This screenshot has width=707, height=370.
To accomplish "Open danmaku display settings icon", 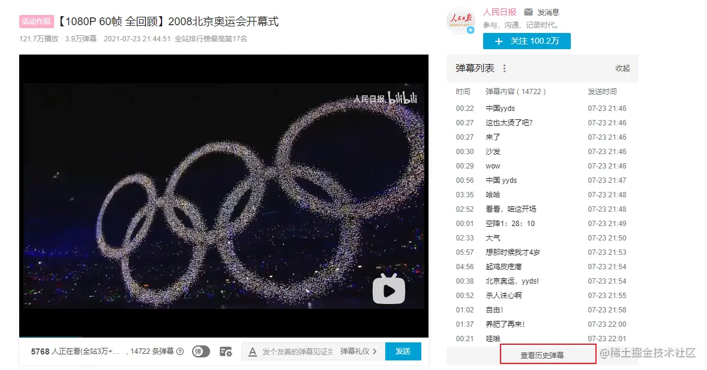I will click(226, 351).
